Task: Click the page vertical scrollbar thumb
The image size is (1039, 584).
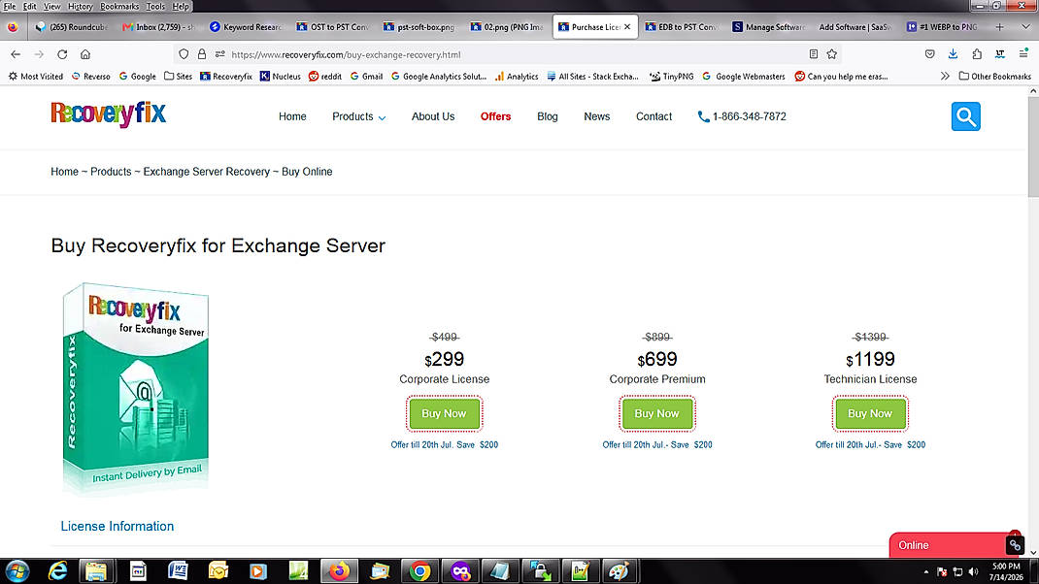Action: point(1033,147)
